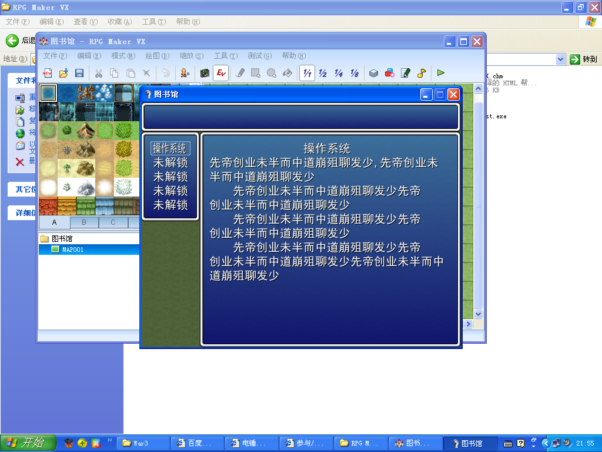Save project with the floppy disk icon
Image resolution: width=602 pixels, height=452 pixels.
click(x=79, y=73)
